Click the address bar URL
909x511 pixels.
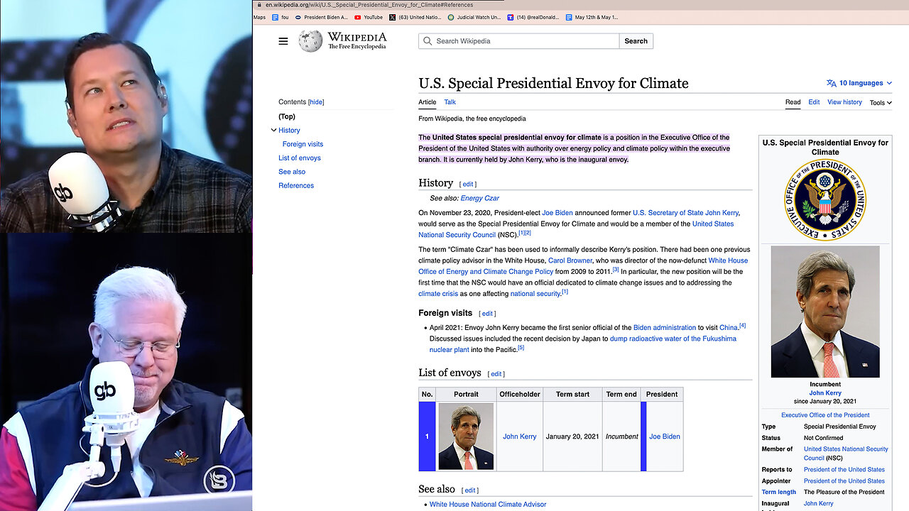(x=369, y=5)
